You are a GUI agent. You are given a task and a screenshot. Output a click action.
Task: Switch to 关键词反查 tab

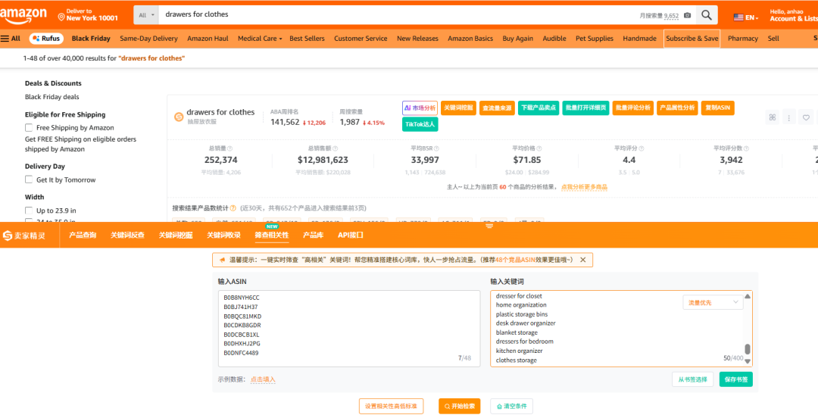click(127, 235)
